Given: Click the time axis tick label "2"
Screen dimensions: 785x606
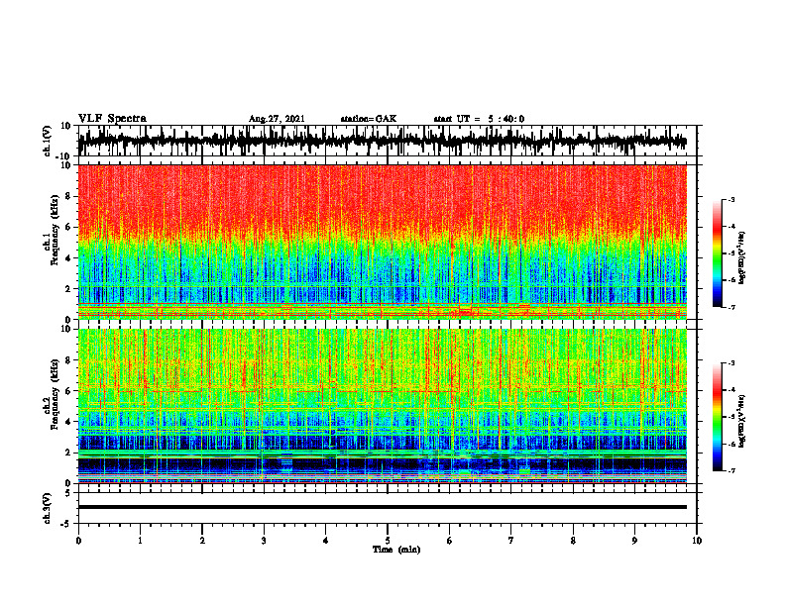Looking at the screenshot, I should click(x=202, y=541).
